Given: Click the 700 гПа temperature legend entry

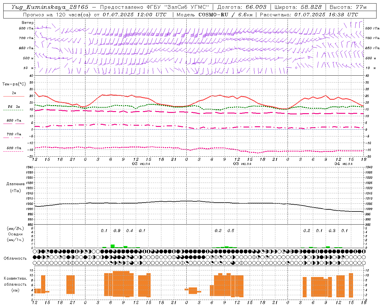Looking at the screenshot, I should click(x=14, y=134).
